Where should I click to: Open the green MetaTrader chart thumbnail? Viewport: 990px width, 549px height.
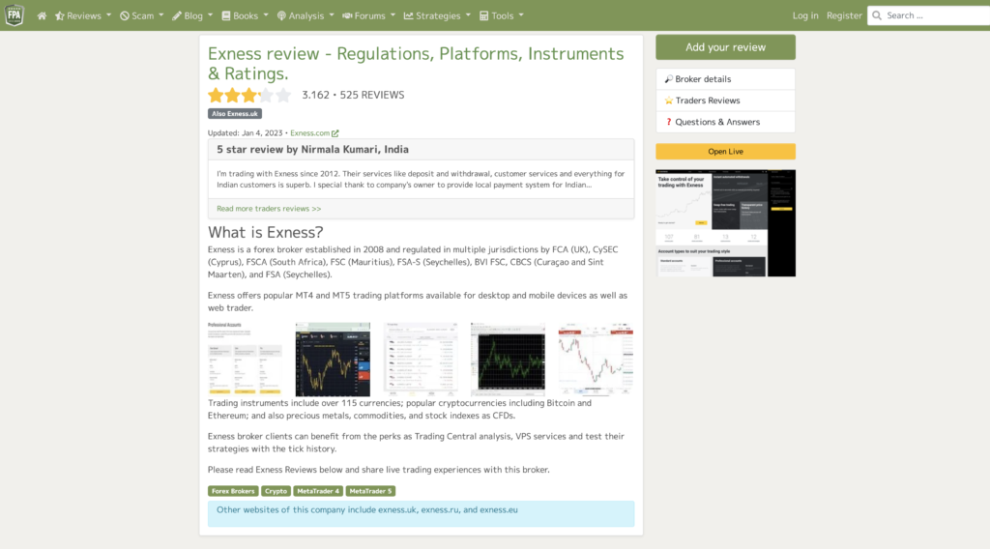tap(508, 359)
